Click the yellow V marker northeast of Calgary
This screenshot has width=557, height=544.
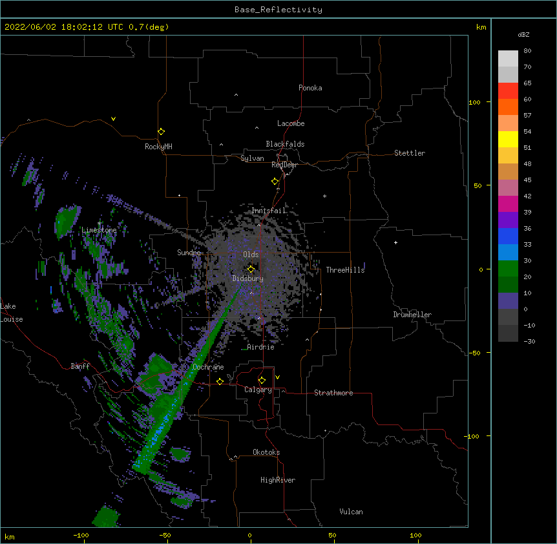click(277, 377)
